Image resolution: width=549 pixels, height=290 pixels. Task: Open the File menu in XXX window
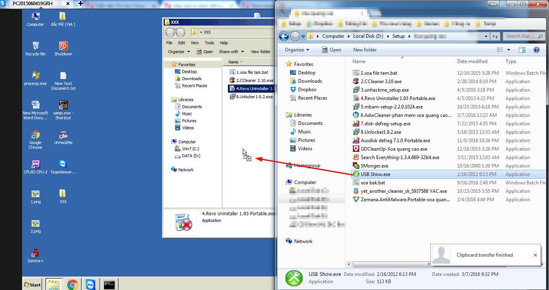[169, 43]
